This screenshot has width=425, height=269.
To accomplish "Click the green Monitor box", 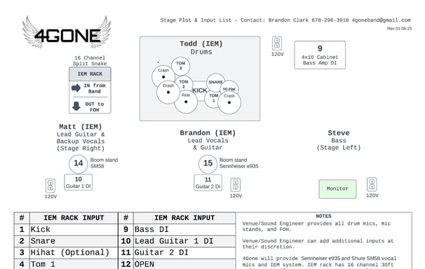I will (337, 189).
